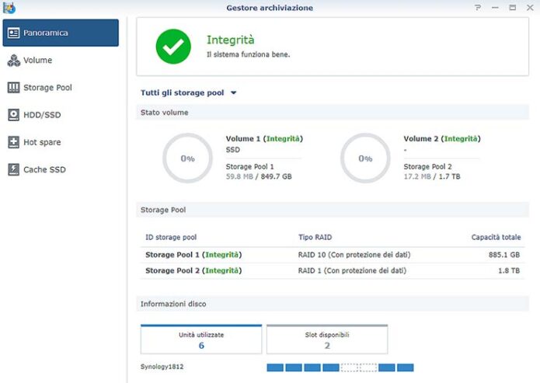540x383 pixels.
Task: Click the ID storage pool column header
Action: (x=171, y=237)
